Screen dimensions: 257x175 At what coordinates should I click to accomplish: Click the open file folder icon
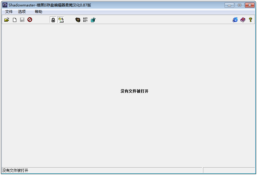6,20
